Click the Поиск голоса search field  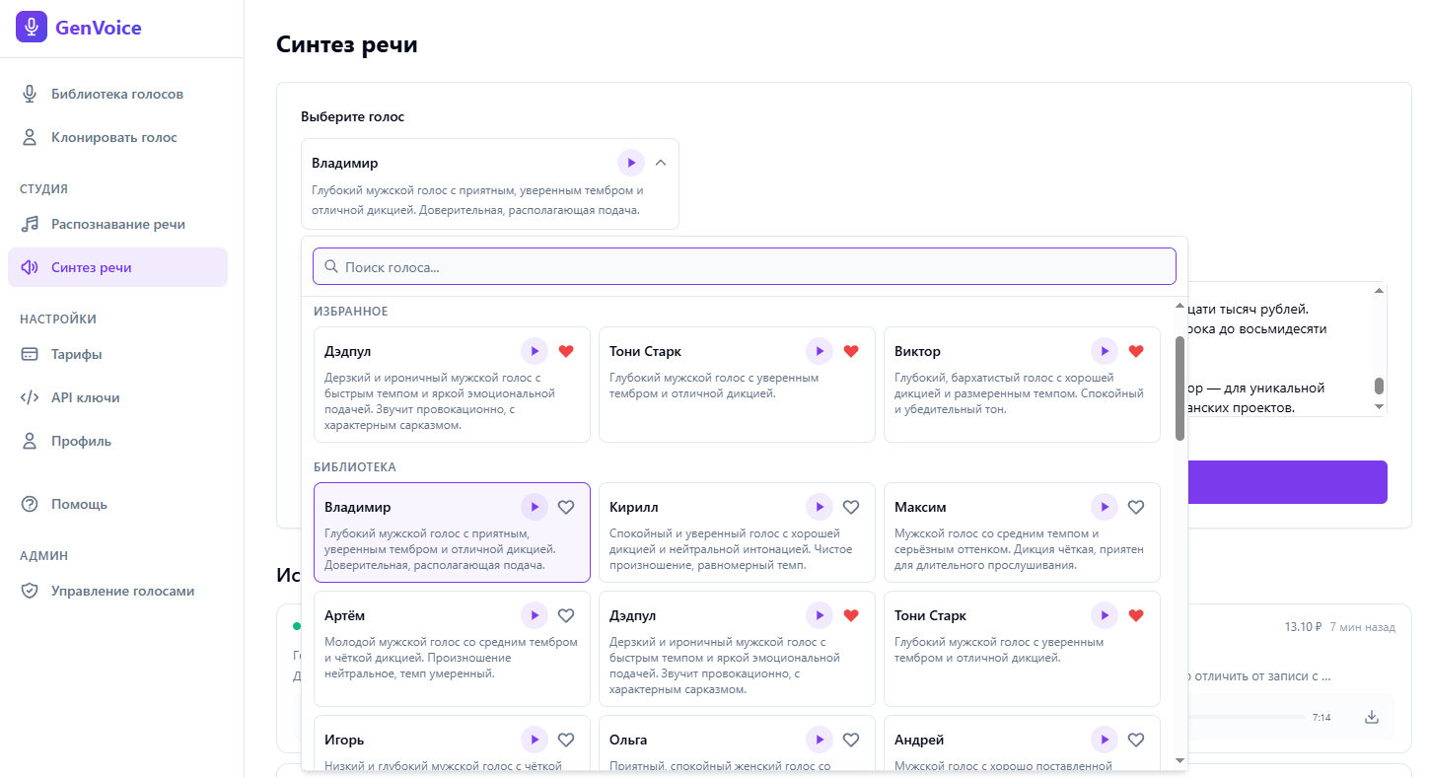pyautogui.click(x=745, y=266)
